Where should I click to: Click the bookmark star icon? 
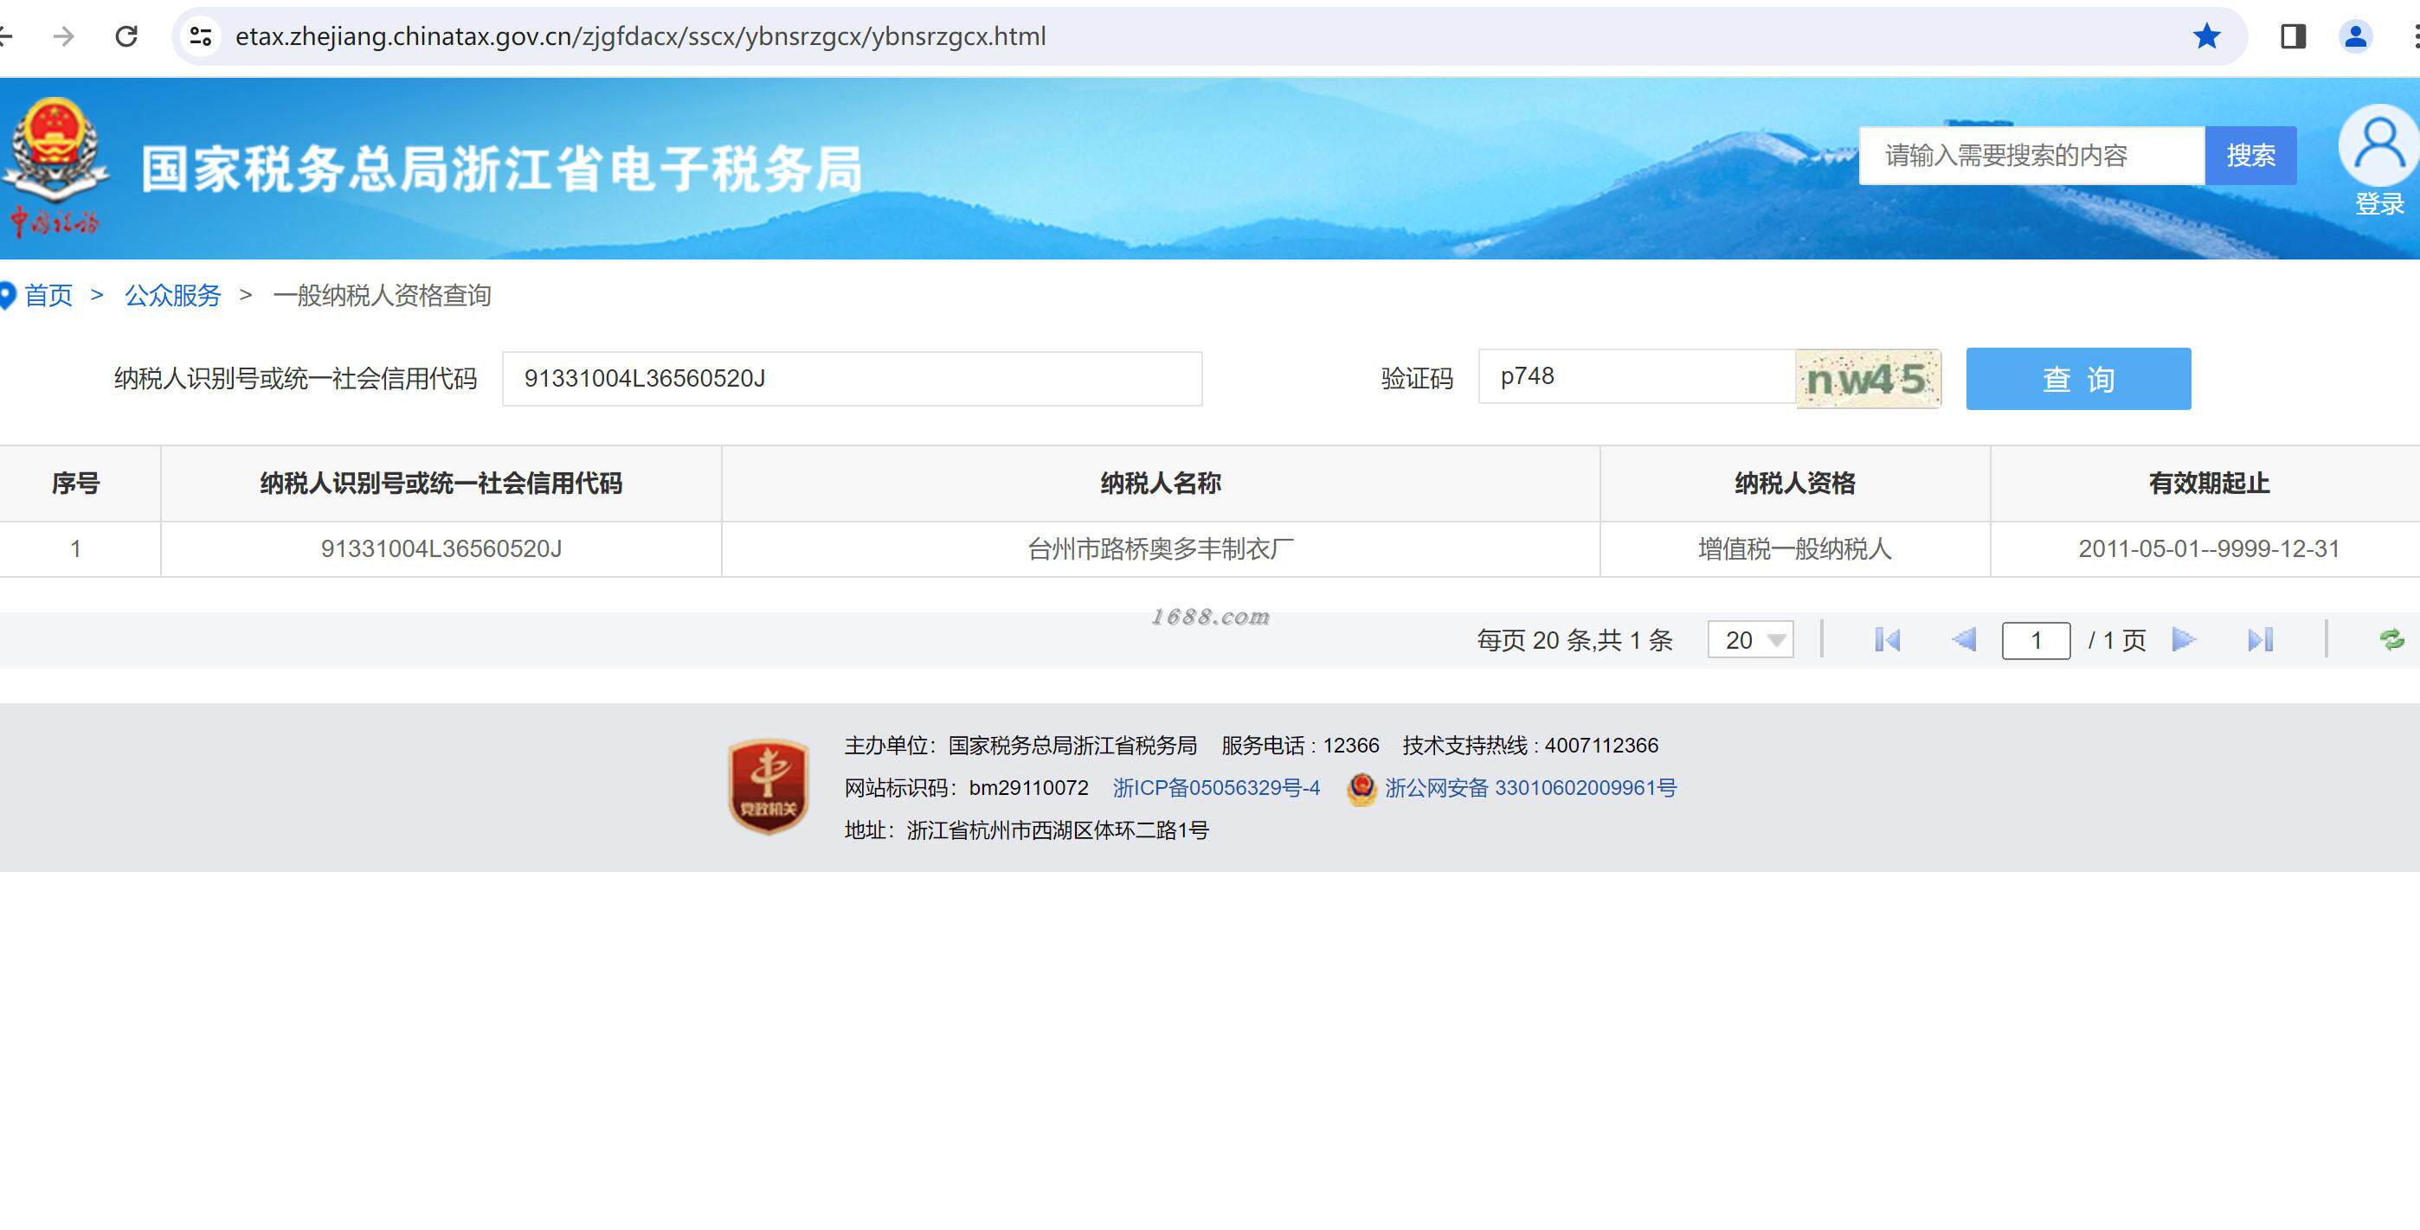(2207, 36)
